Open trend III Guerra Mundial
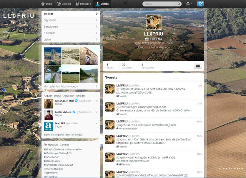Screen dimensions: 246x178 click(53, 169)
